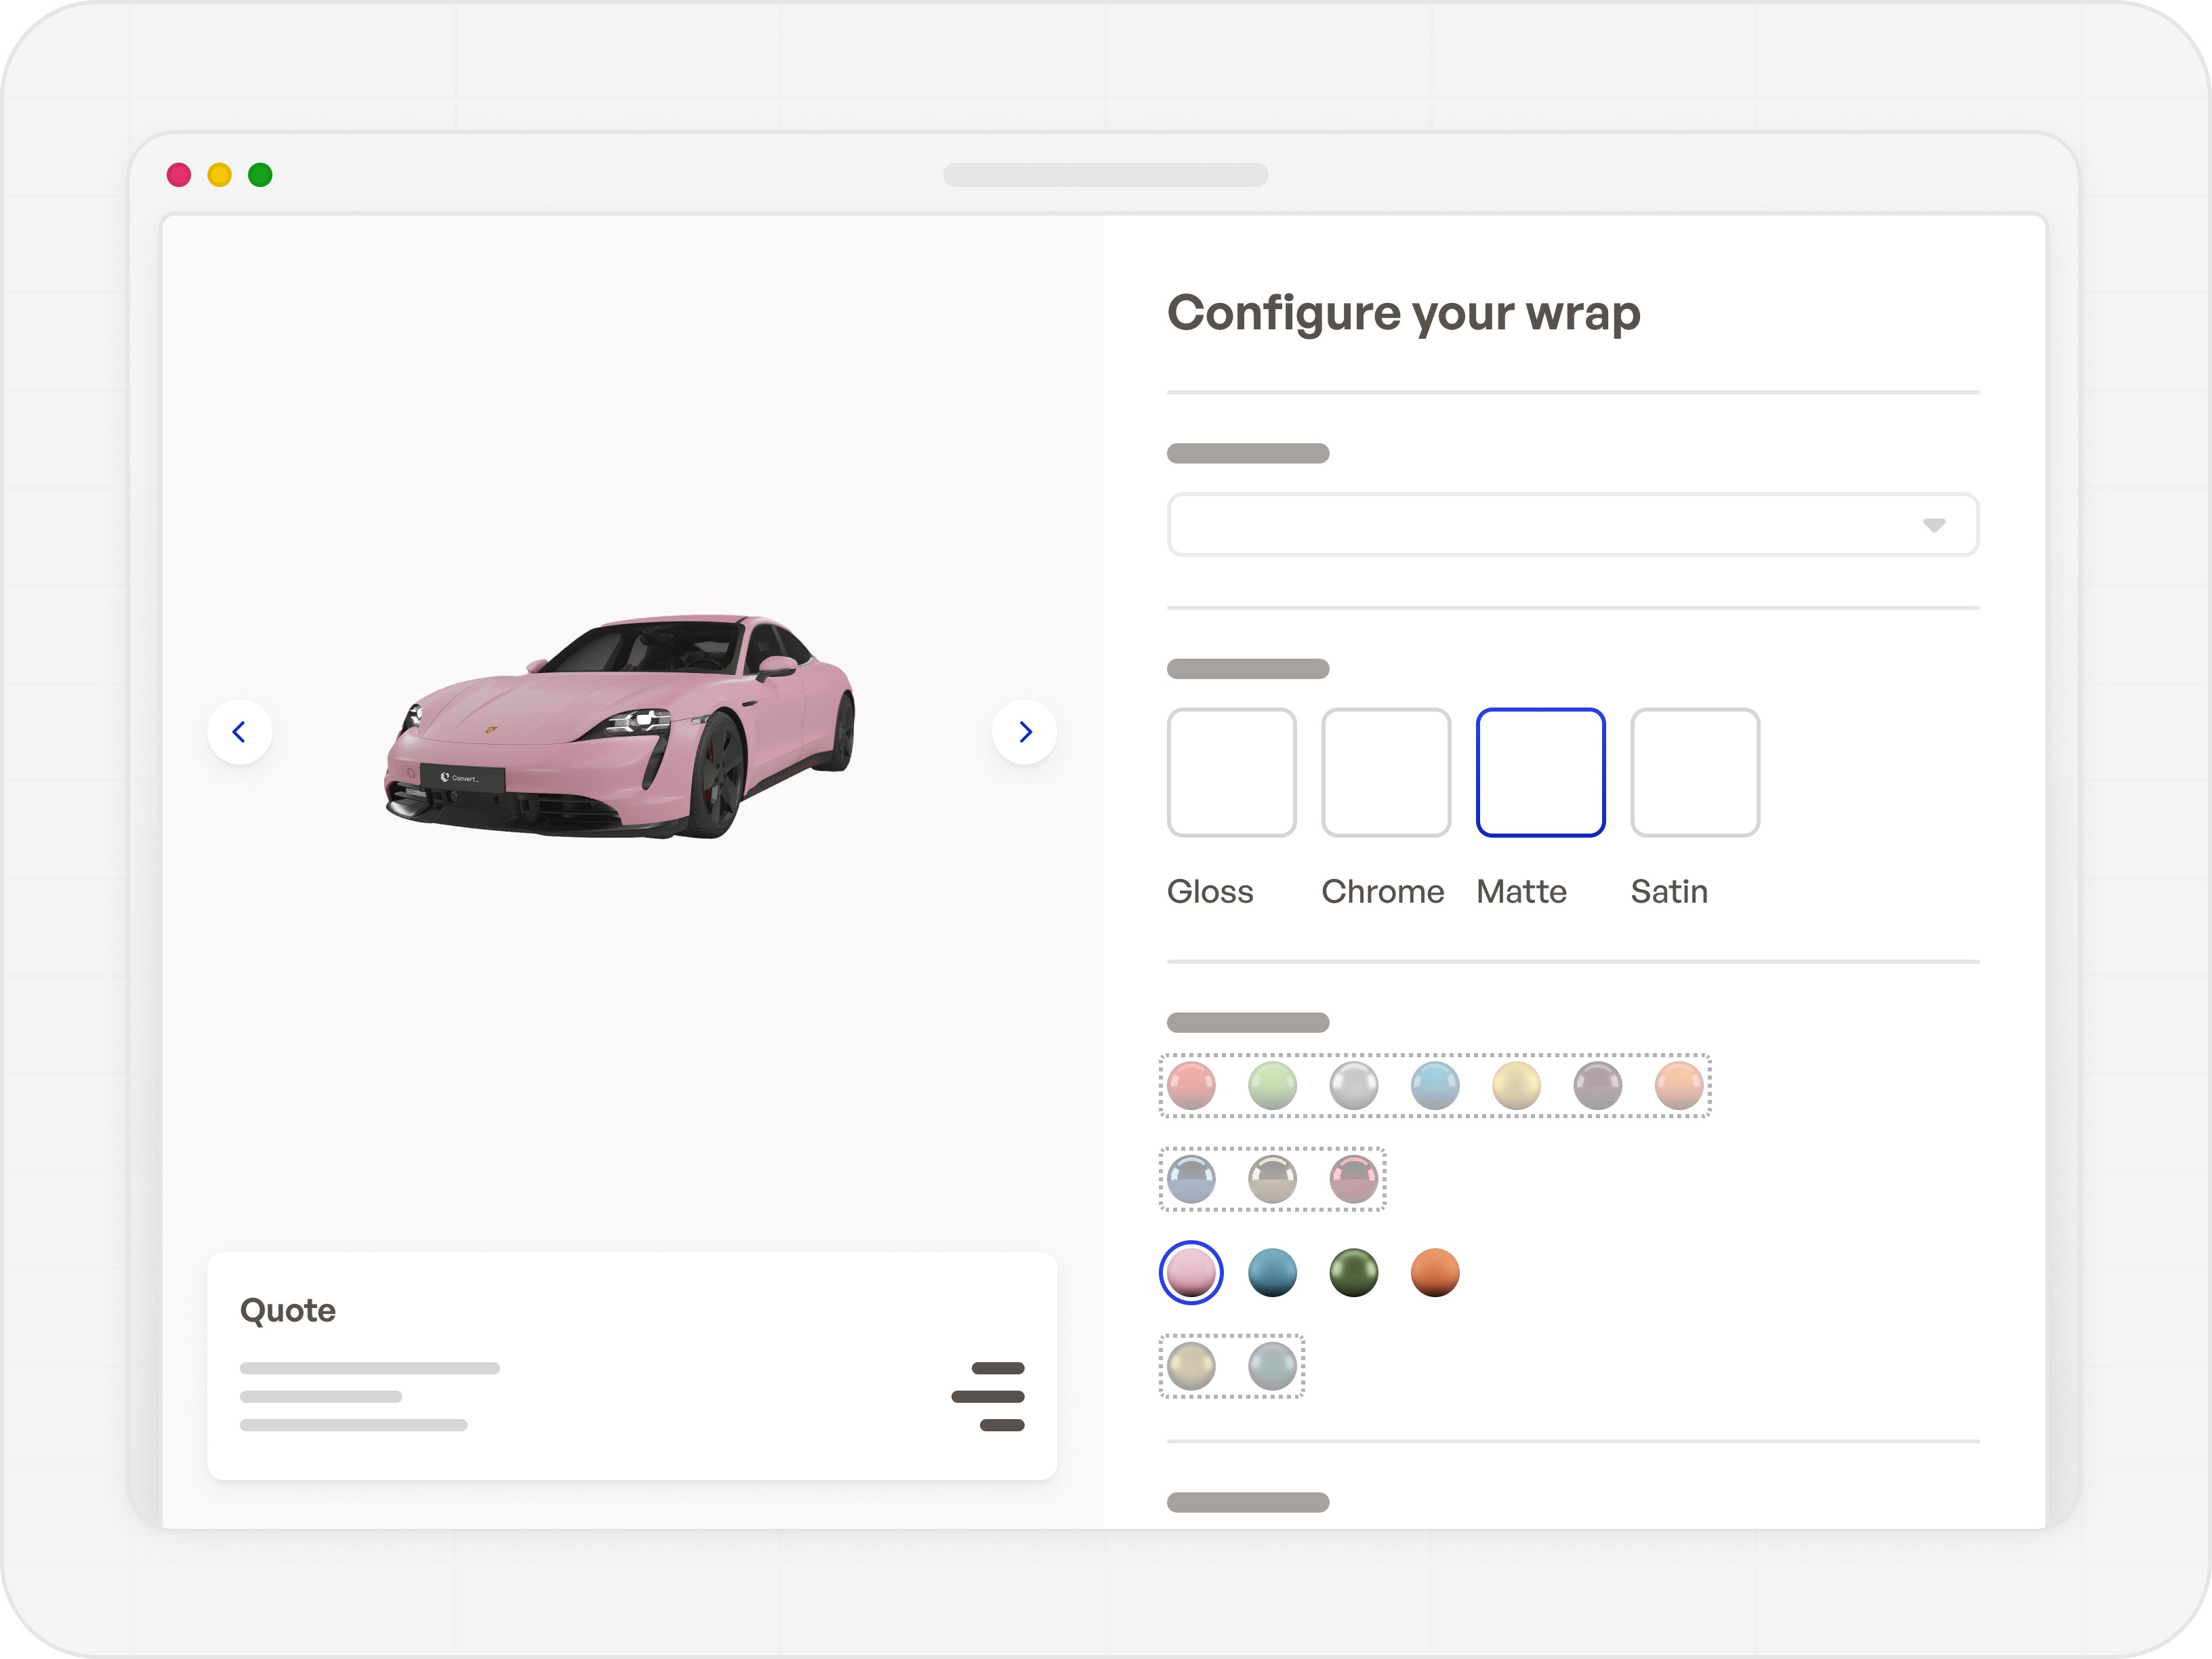Select the Chrome finish box
This screenshot has height=1659, width=2212.
tap(1385, 772)
